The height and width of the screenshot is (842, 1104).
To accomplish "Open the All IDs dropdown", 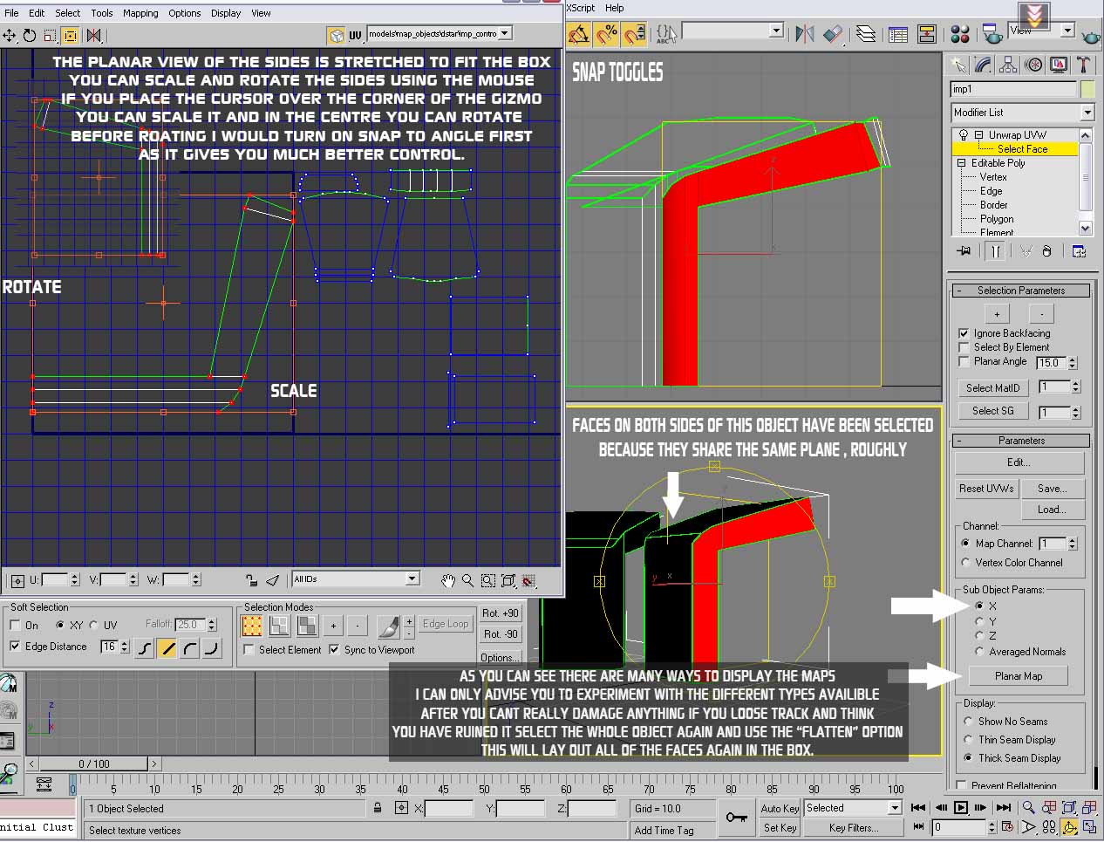I will 356,579.
